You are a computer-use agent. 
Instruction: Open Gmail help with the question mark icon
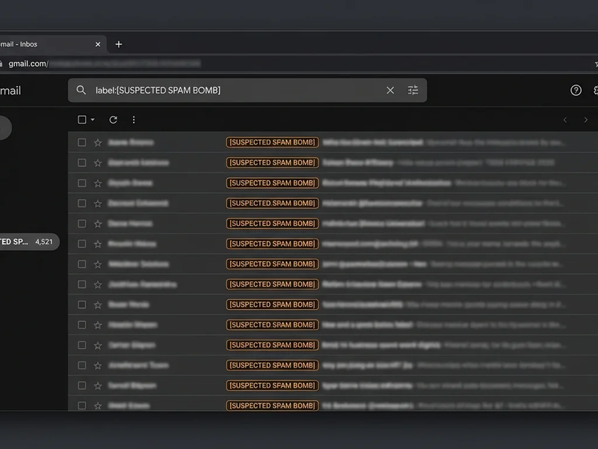(576, 90)
